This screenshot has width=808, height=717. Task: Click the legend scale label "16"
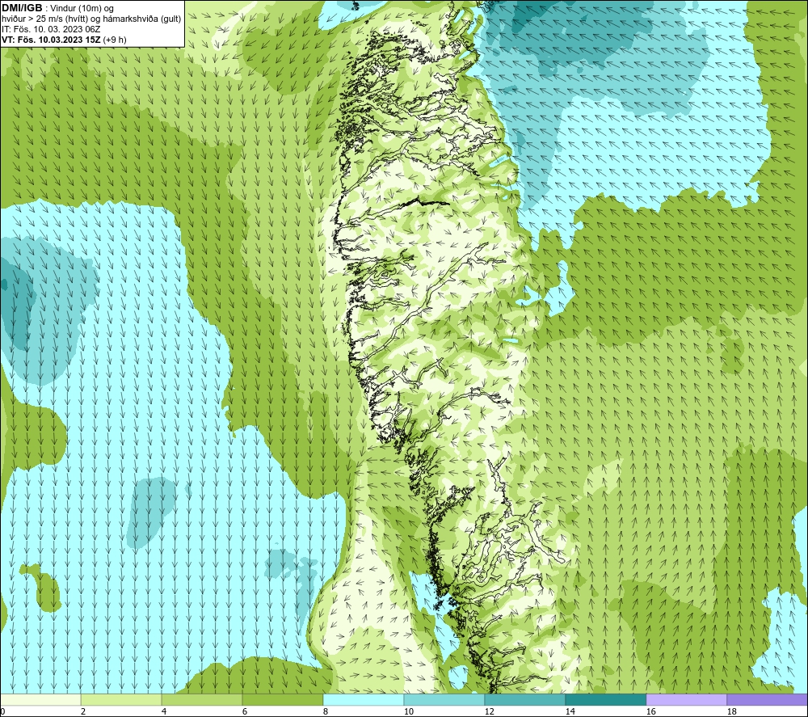(x=650, y=712)
